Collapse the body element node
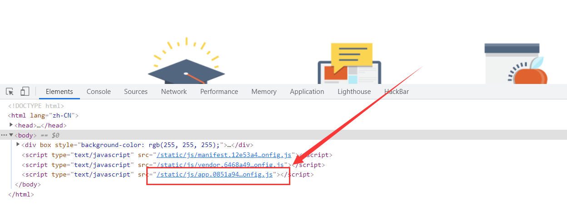Image resolution: width=567 pixels, height=206 pixels. [x=11, y=135]
